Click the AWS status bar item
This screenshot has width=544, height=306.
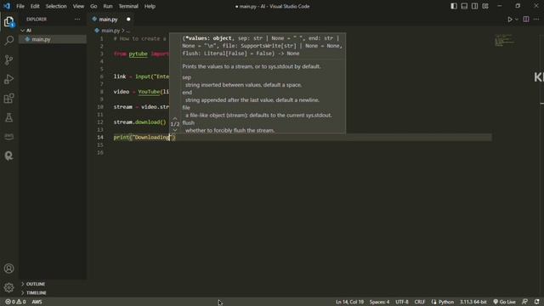[x=37, y=302]
